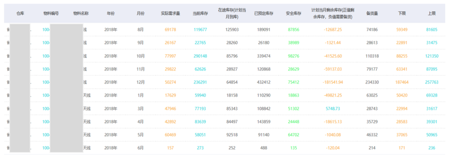The width and height of the screenshot is (449, 159).
Task: Select the 实际需求量 column header
Action: 170,14
